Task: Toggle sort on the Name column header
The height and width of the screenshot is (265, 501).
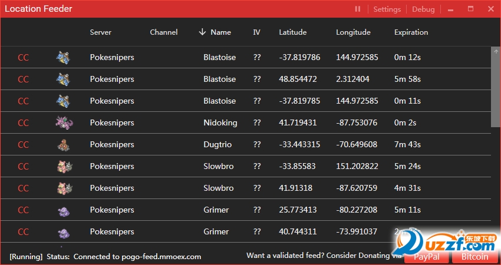Action: click(x=220, y=32)
